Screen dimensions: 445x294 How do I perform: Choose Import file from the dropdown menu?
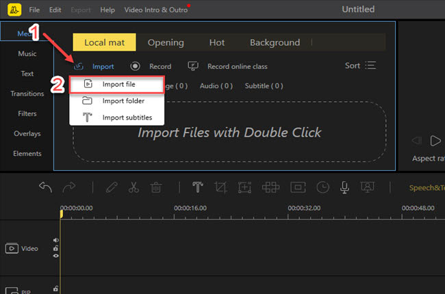(x=118, y=84)
